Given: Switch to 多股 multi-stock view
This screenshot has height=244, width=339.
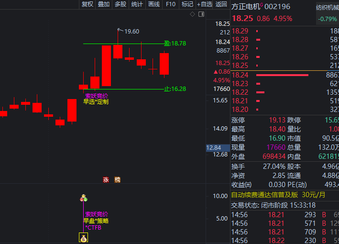Looking at the screenshot, I should [120, 4].
